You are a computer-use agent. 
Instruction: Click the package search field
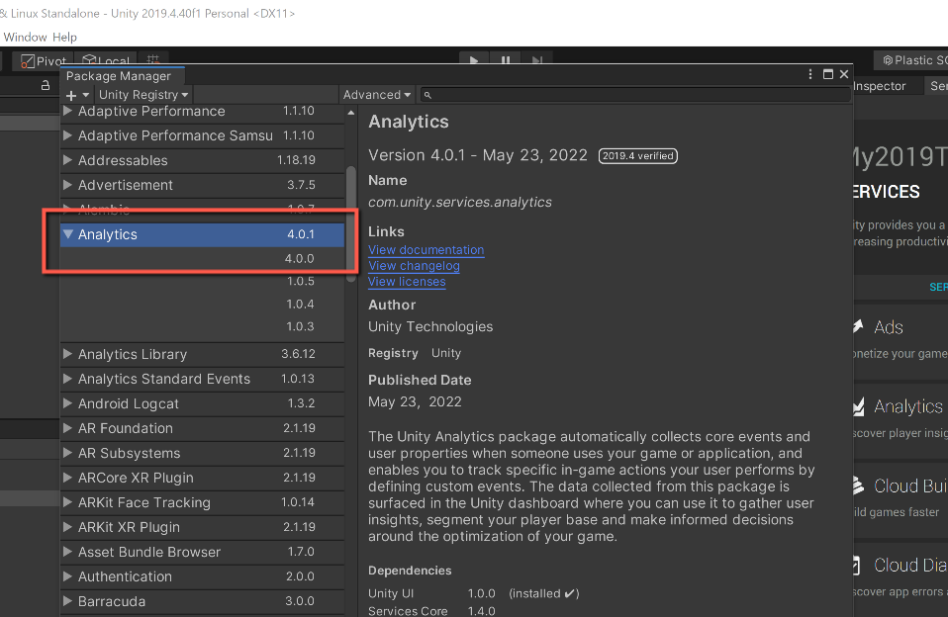click(633, 95)
